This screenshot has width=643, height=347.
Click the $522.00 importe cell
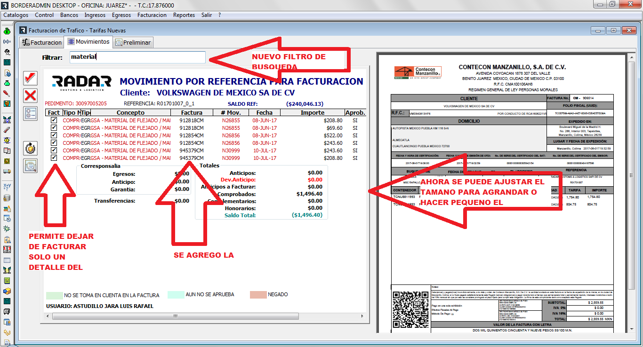click(x=332, y=135)
